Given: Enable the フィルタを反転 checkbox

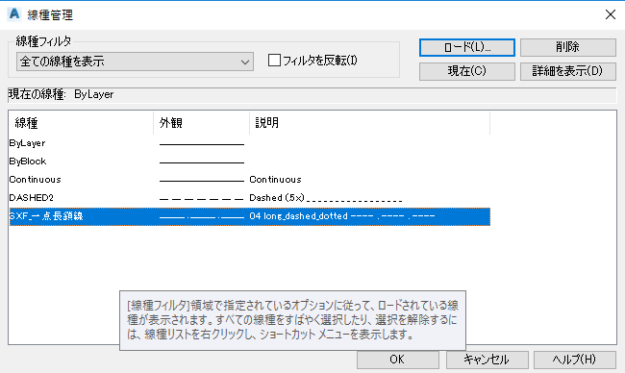Looking at the screenshot, I should point(274,61).
